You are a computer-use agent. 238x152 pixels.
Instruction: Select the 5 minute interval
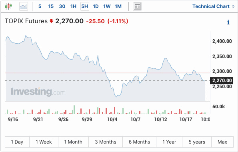coord(40,6)
